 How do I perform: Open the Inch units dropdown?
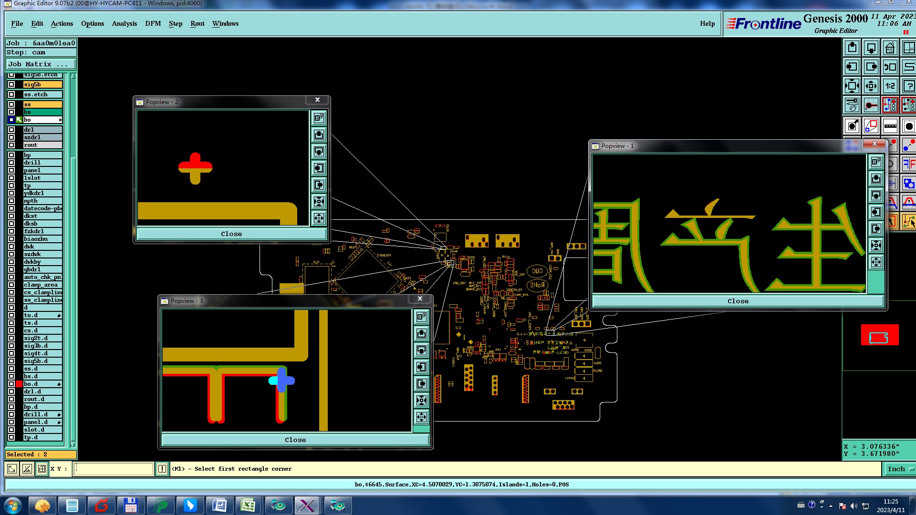coord(899,469)
